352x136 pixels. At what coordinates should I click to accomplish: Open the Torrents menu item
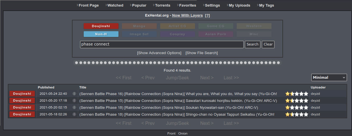point(162,5)
